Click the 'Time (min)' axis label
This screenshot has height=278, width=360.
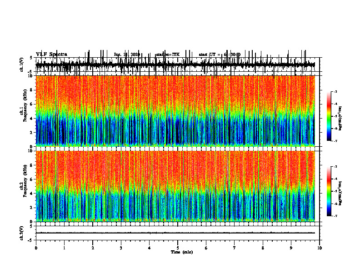[x=182, y=252]
